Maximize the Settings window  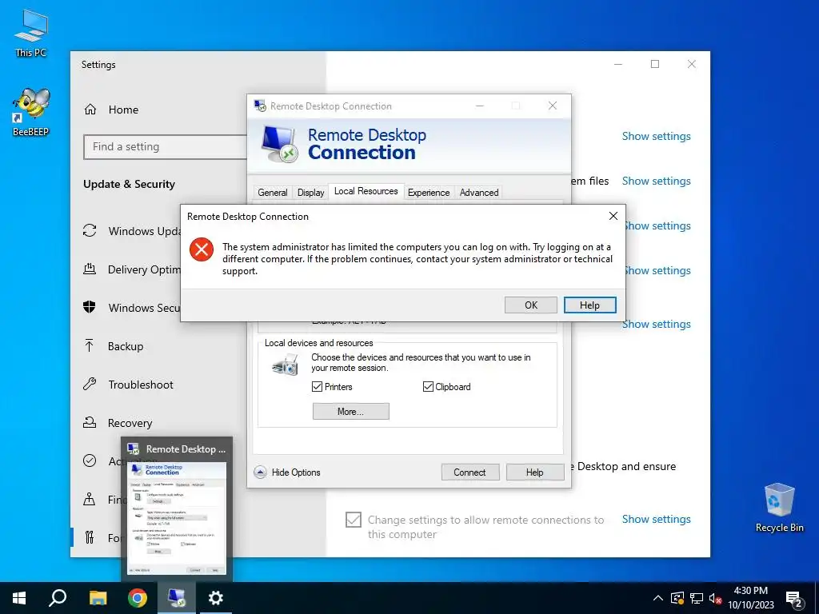[655, 64]
